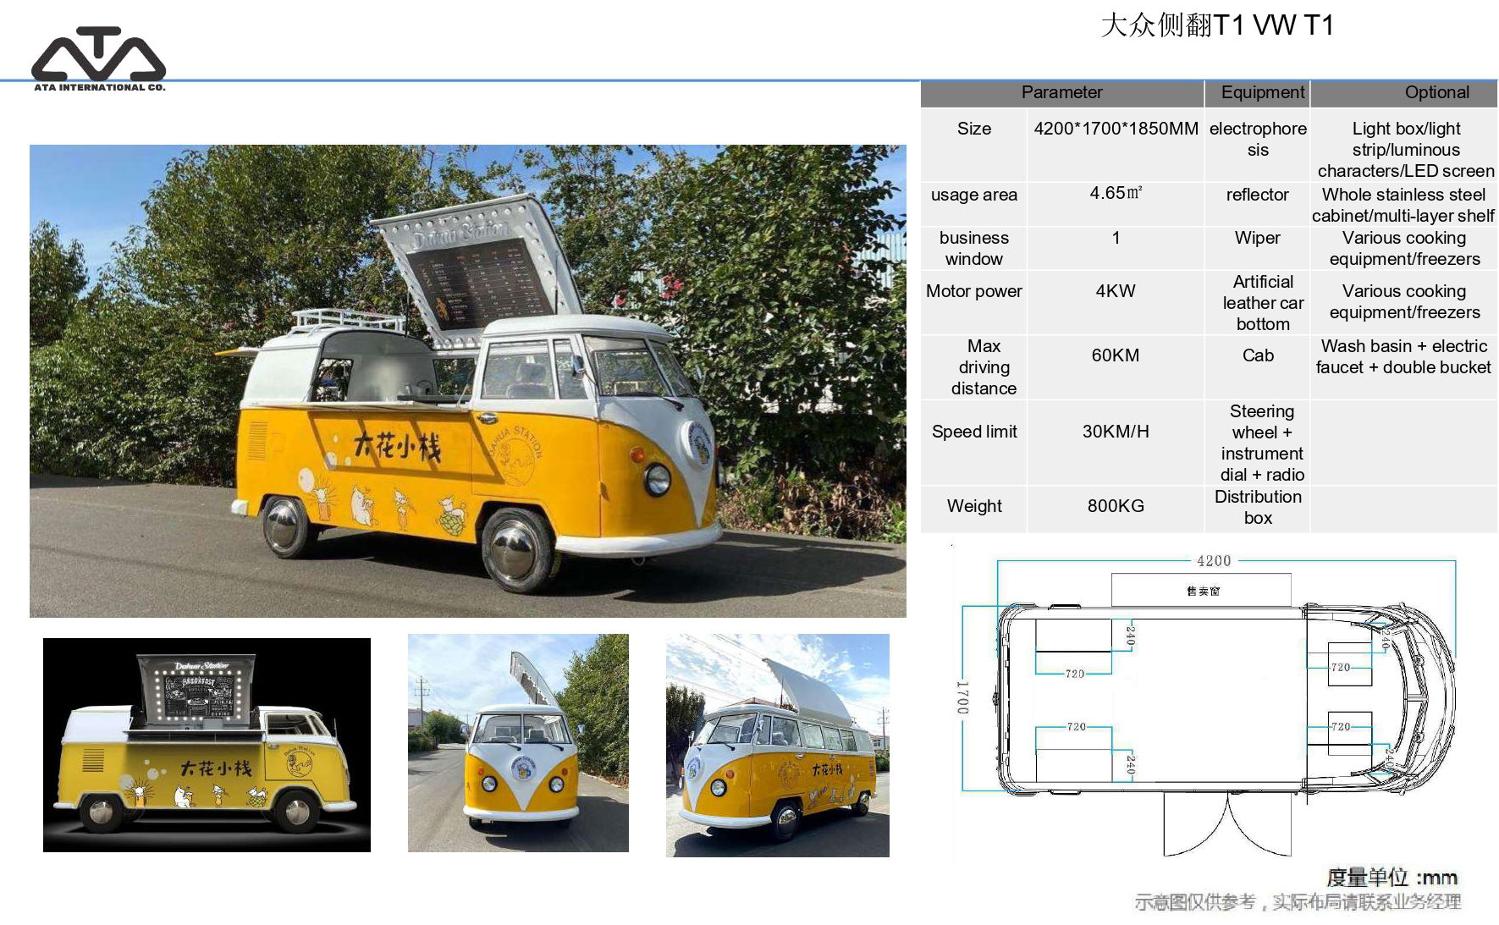Click the 'Parameter' column header

(x=1061, y=92)
